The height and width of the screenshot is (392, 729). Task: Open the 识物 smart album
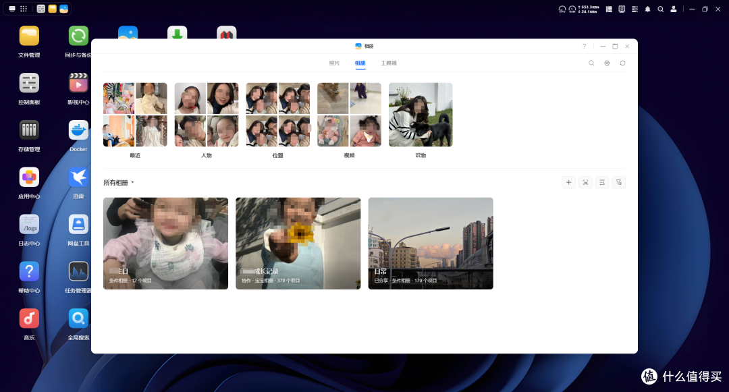point(421,115)
